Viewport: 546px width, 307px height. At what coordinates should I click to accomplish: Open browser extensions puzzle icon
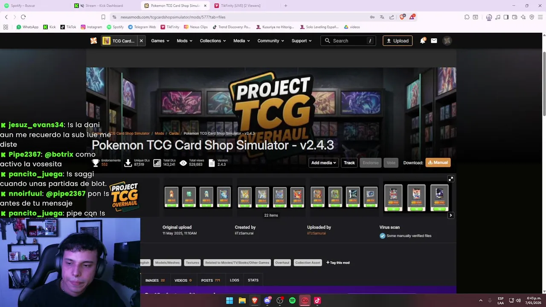(x=467, y=17)
